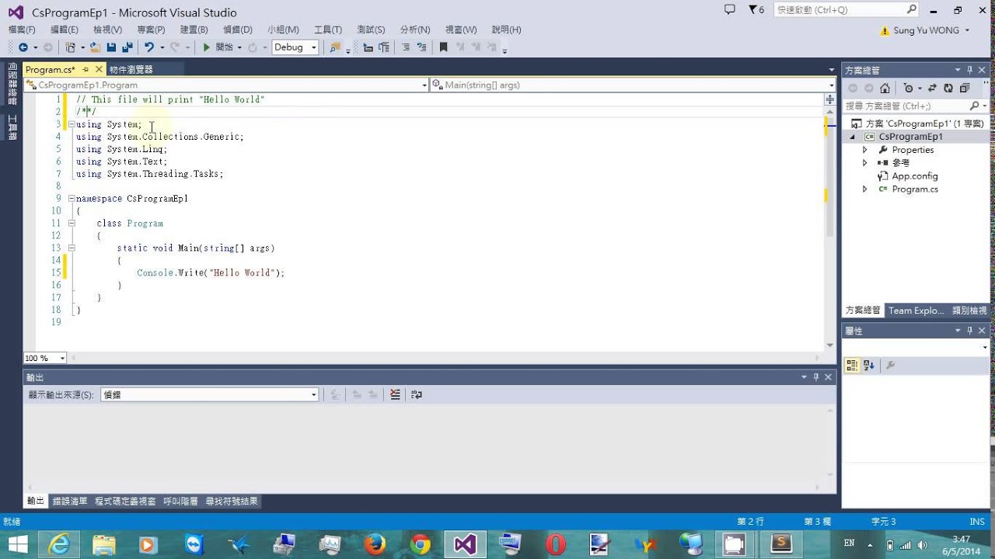
Task: Click the feedback speech bubble icon
Action: (729, 9)
